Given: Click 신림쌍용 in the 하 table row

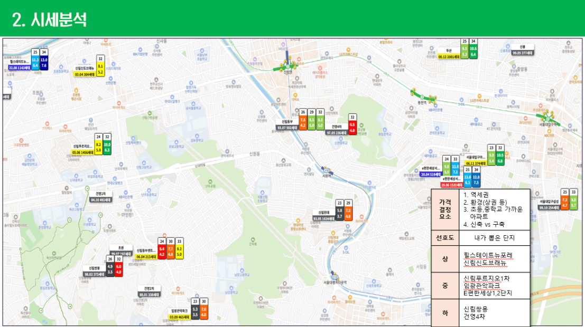Looking at the screenshot, I should (476, 309).
